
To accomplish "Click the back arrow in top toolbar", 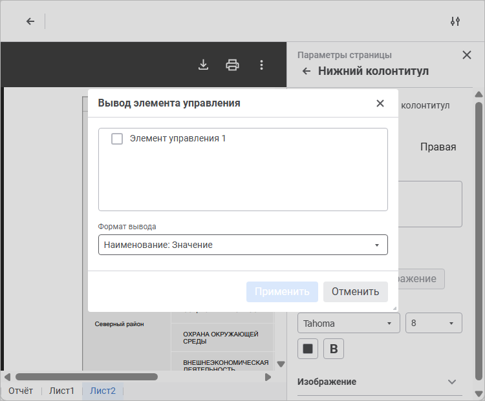I will (x=30, y=21).
